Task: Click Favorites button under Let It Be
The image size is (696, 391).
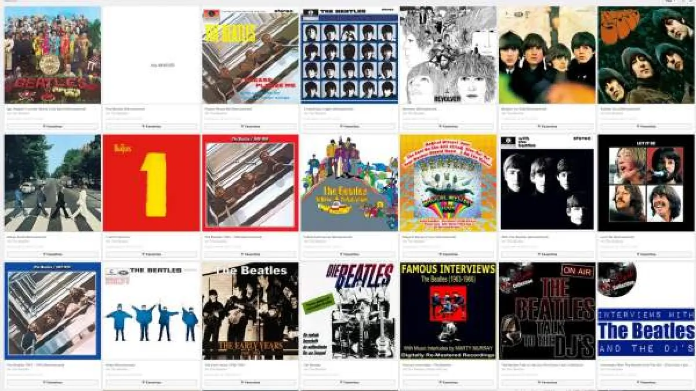Action: tap(646, 254)
